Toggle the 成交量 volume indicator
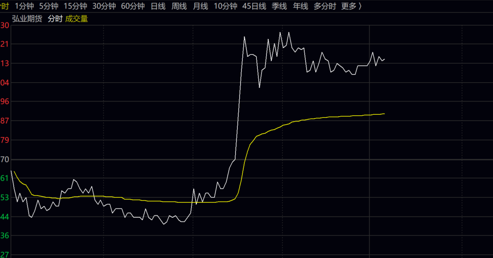The width and height of the screenshot is (493, 258). coord(77,19)
